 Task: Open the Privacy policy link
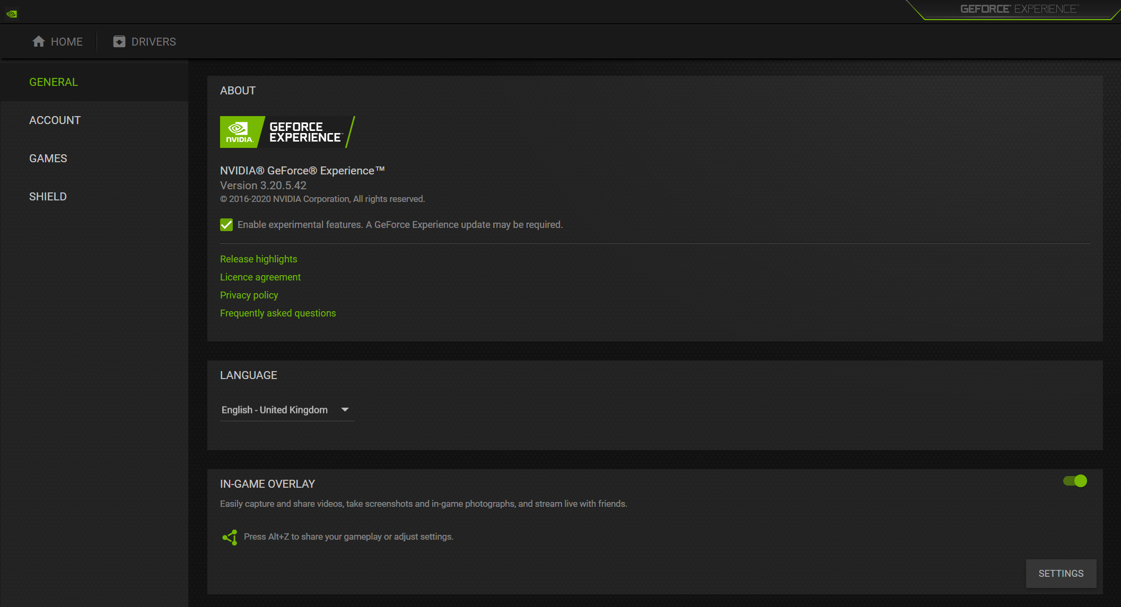click(249, 295)
